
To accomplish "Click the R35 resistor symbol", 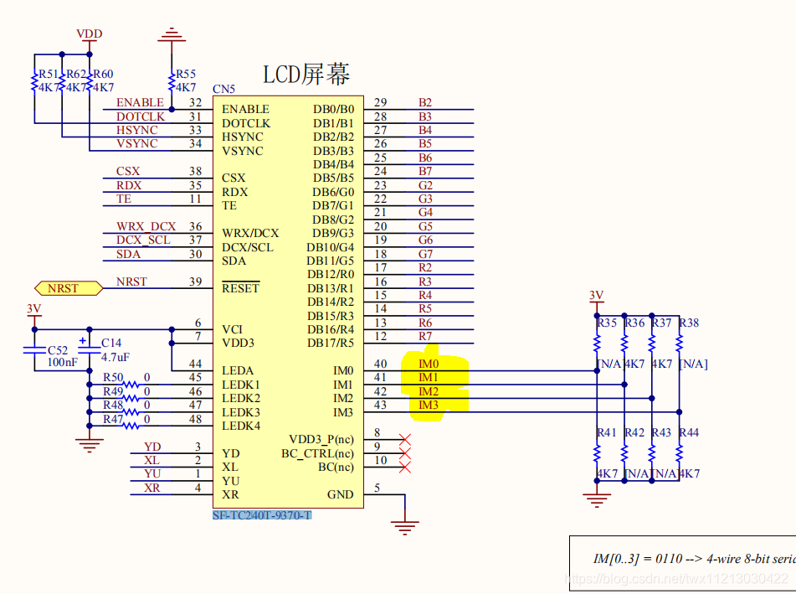I will pos(597,343).
